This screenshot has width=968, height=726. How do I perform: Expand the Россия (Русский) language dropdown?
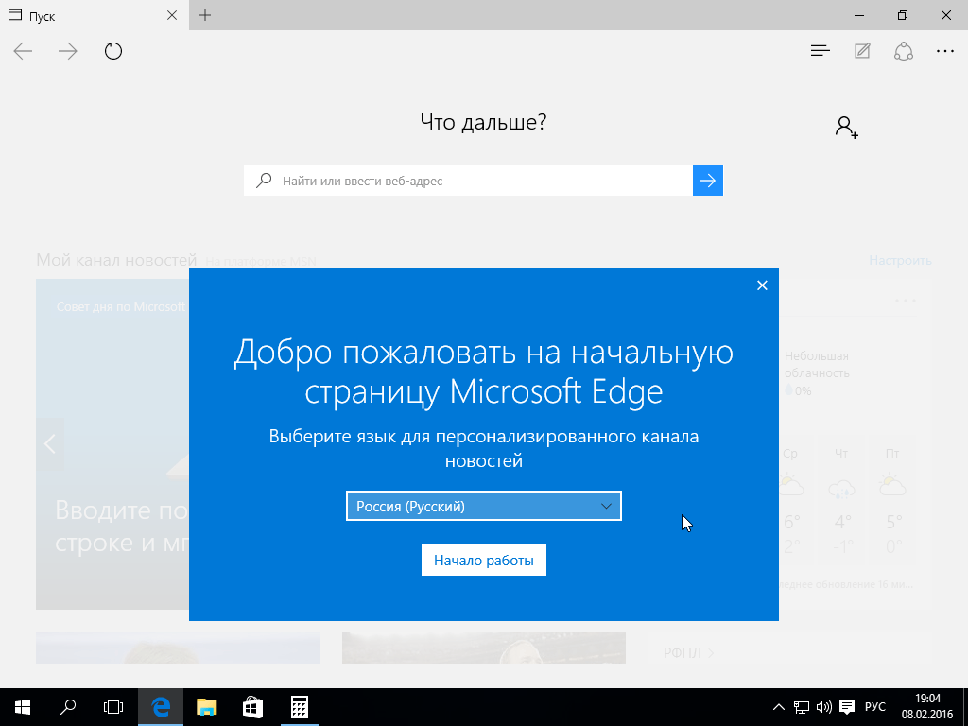483,506
